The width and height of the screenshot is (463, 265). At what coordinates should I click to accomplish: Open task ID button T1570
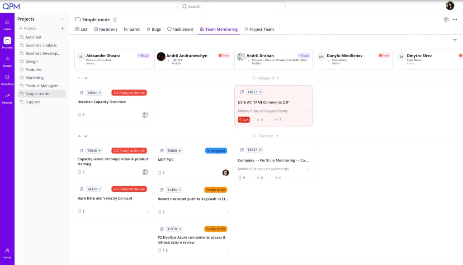click(x=174, y=229)
